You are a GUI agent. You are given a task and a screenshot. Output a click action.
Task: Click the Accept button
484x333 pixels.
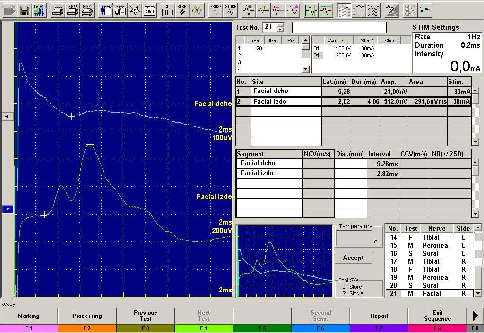pos(353,258)
